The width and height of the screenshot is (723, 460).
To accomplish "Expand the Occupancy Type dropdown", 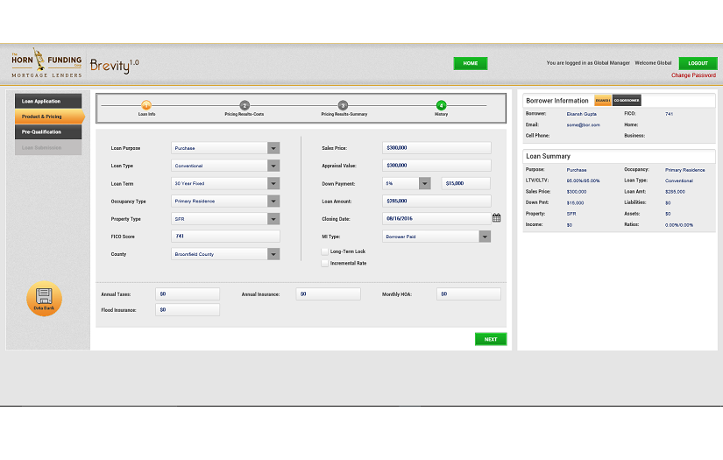I will tap(273, 201).
